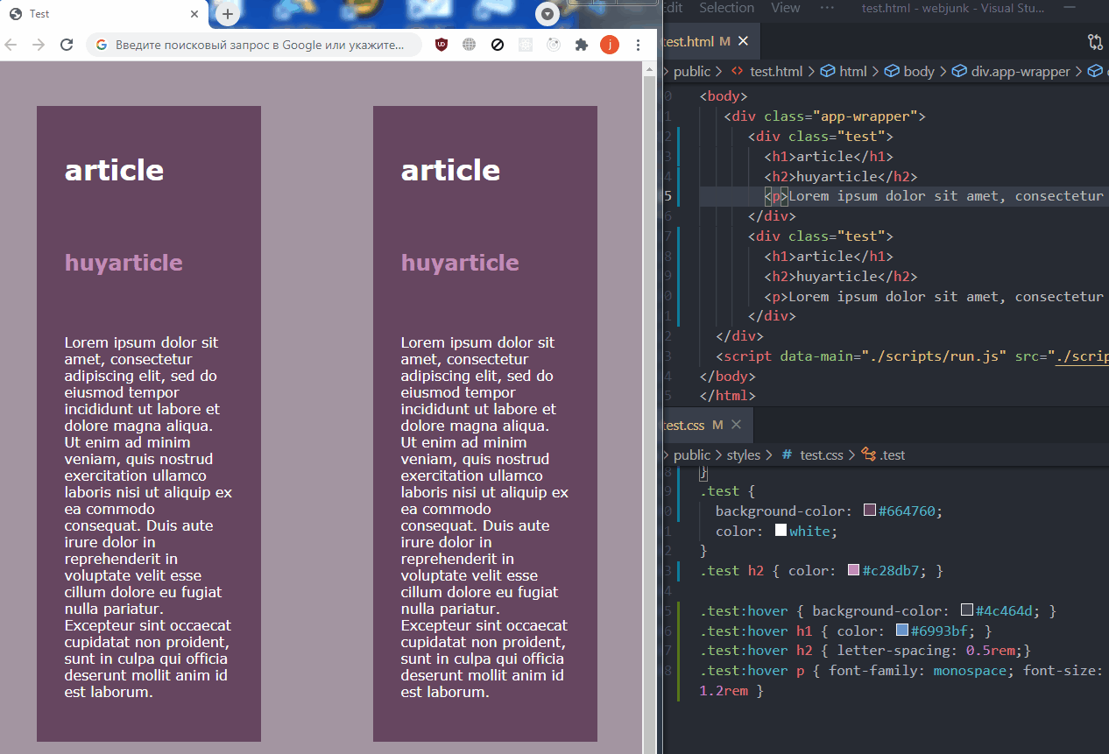
Task: Open color picker for #4c464d swatch
Action: click(967, 610)
